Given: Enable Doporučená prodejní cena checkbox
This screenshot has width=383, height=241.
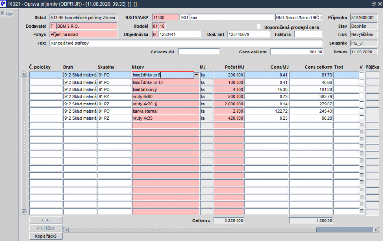Looking at the screenshot, I should [259, 26].
